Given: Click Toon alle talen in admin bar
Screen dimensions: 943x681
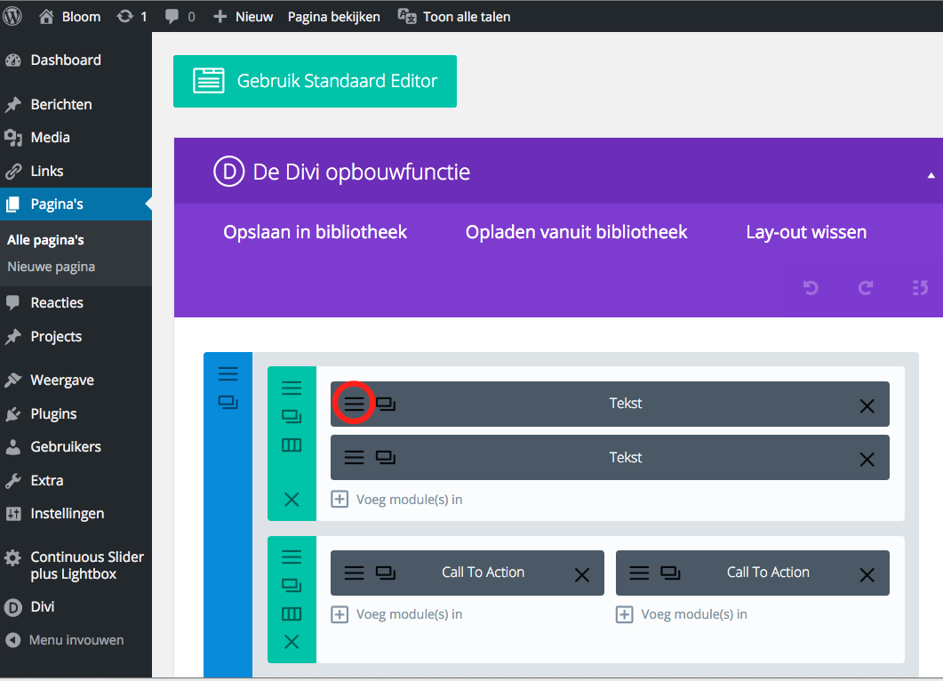Looking at the screenshot, I should (454, 17).
